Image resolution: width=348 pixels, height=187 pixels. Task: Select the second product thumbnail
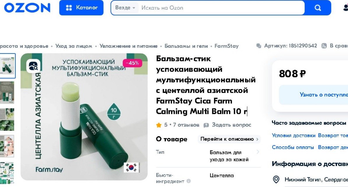[7, 92]
